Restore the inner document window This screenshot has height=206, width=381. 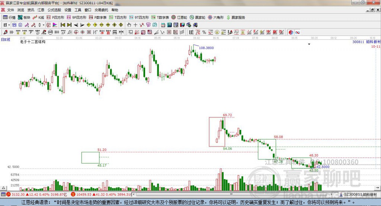click(372, 10)
